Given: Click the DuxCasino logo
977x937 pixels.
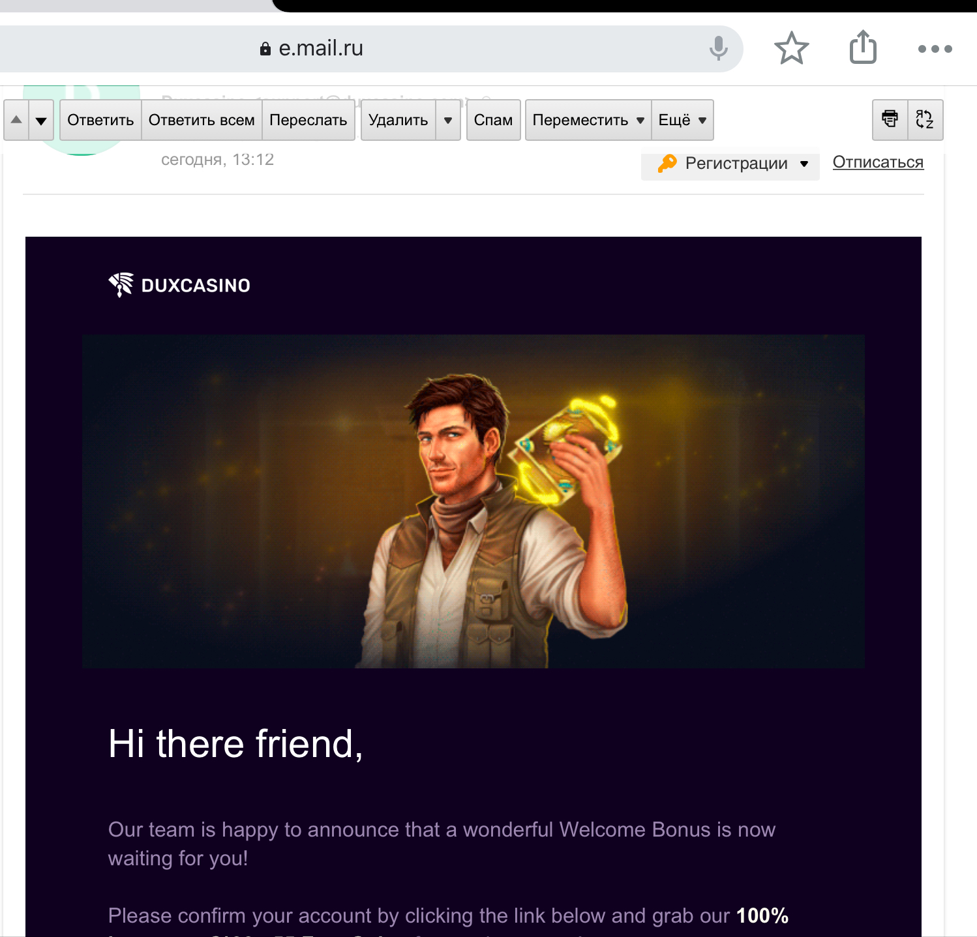Looking at the screenshot, I should click(179, 285).
